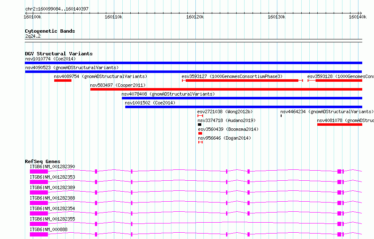Click the 160140k ruler tick label
This screenshot has width=374, height=239.
358,17
